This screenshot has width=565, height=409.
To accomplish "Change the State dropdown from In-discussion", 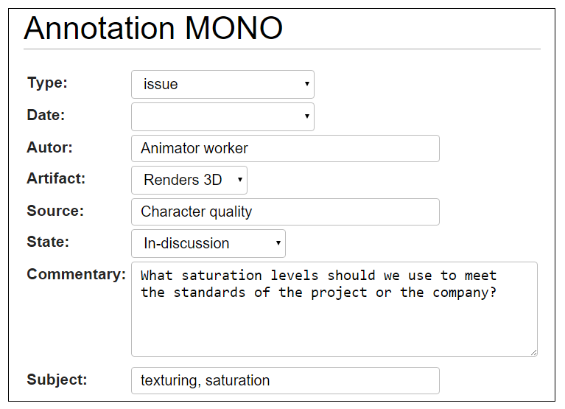I will pos(208,243).
